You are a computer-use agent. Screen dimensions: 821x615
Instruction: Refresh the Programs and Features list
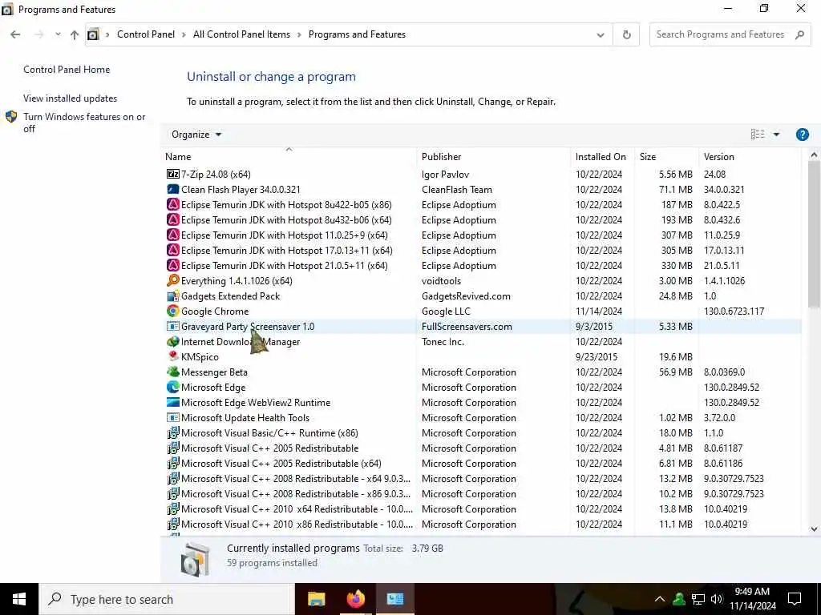626,34
